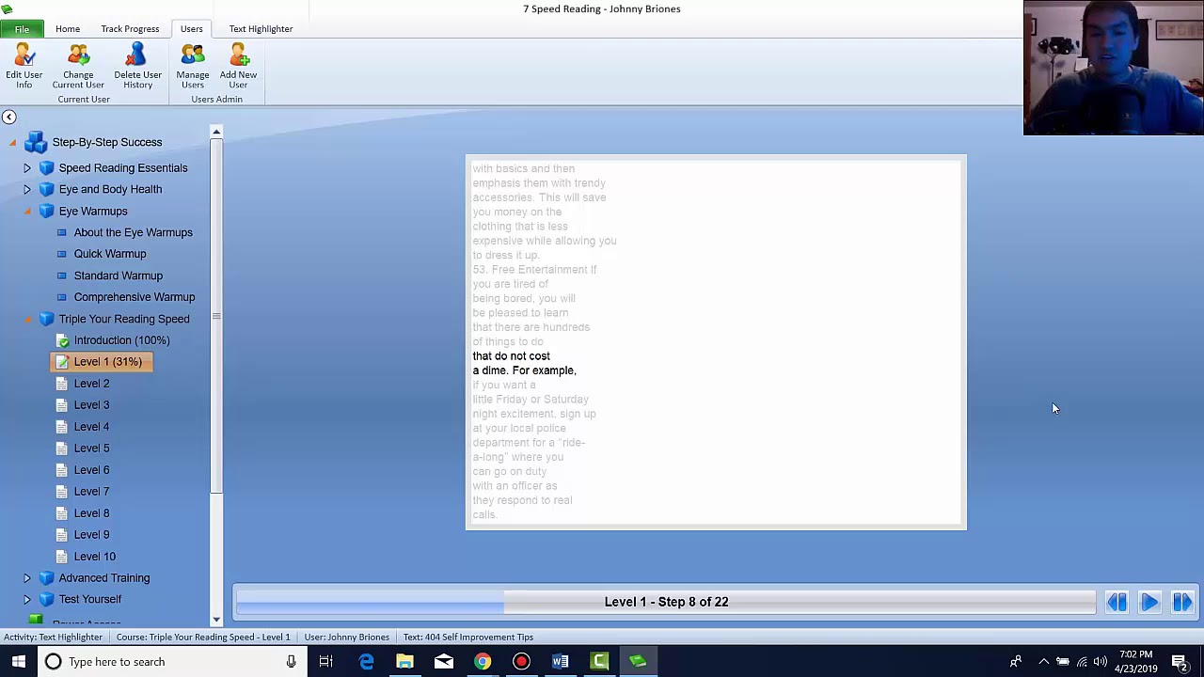This screenshot has height=677, width=1204.
Task: Play the text highlighter exercise
Action: click(x=1149, y=603)
